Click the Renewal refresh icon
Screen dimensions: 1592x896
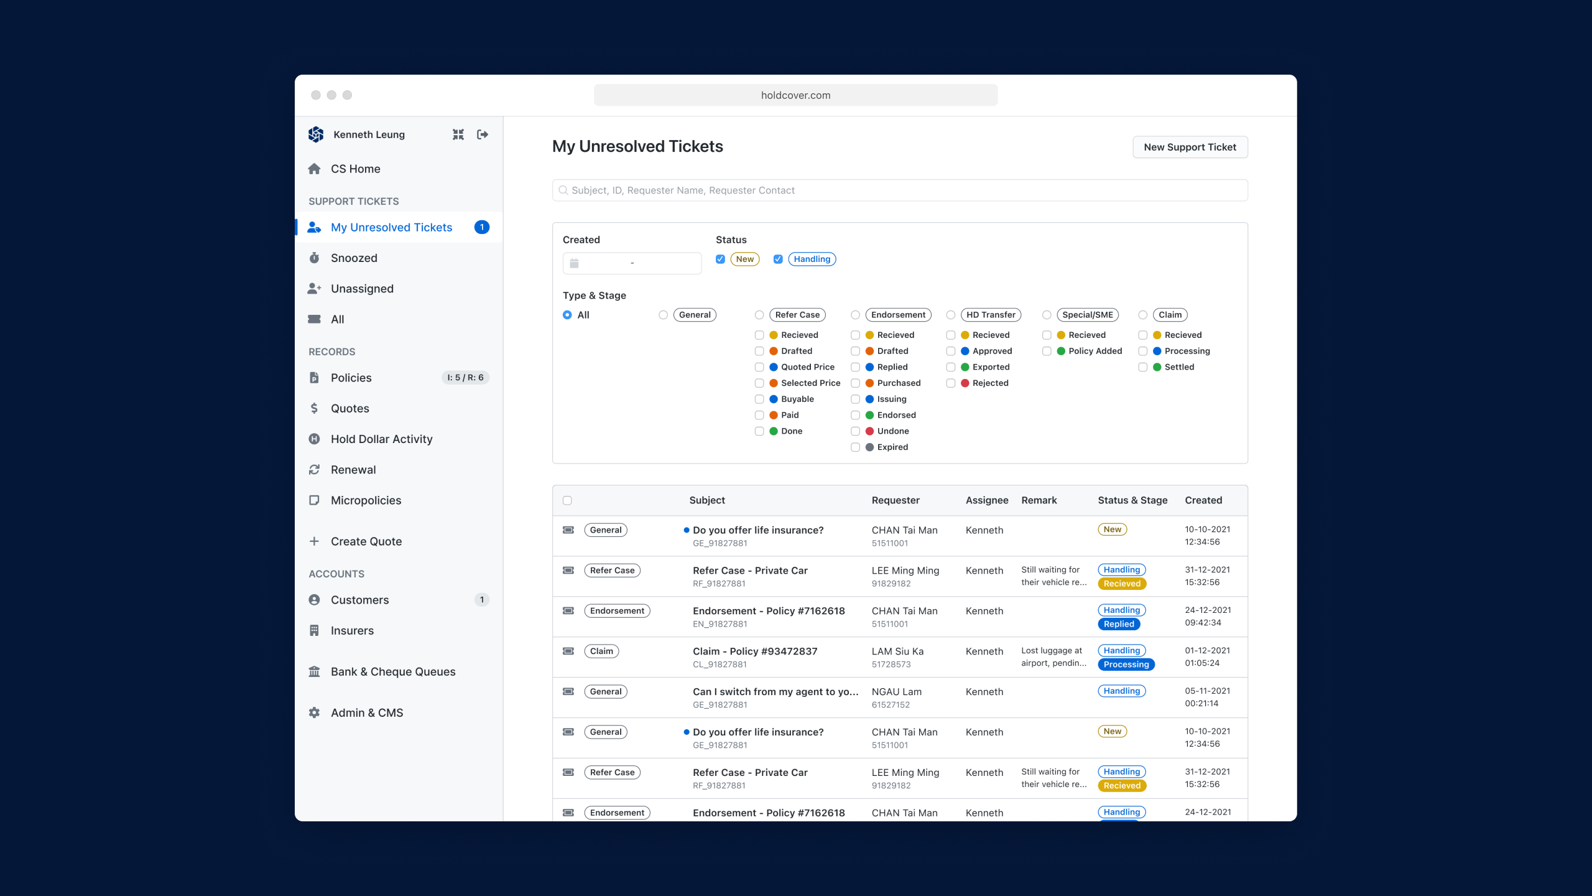315,470
